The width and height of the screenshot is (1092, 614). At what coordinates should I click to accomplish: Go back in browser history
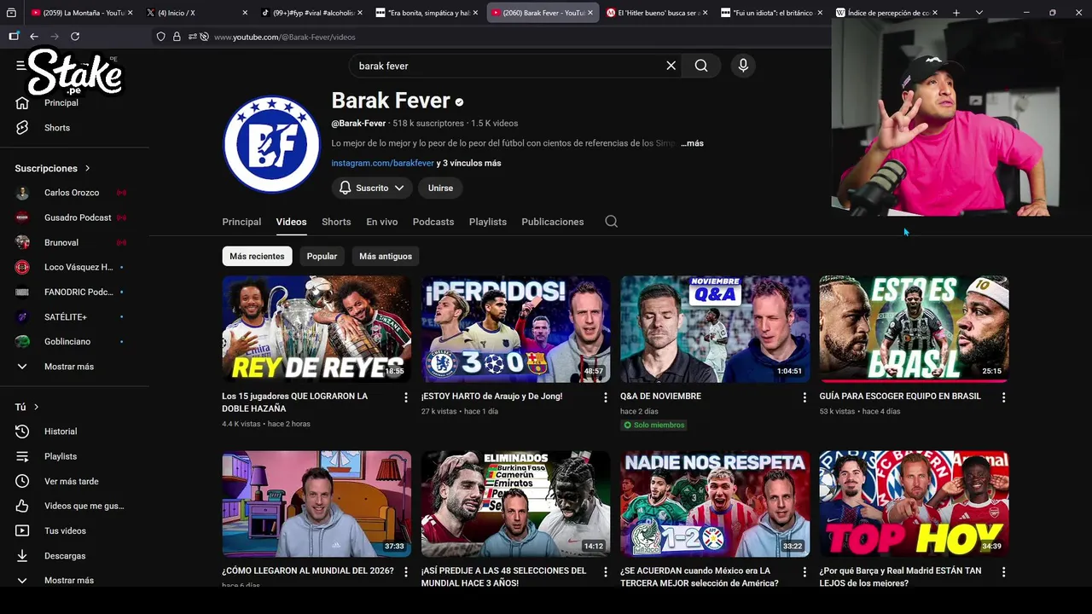coord(34,37)
